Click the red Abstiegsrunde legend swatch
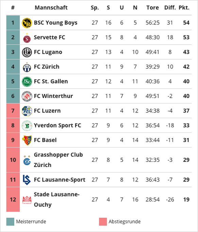Viewport: 198px width, 232px height. point(103,221)
